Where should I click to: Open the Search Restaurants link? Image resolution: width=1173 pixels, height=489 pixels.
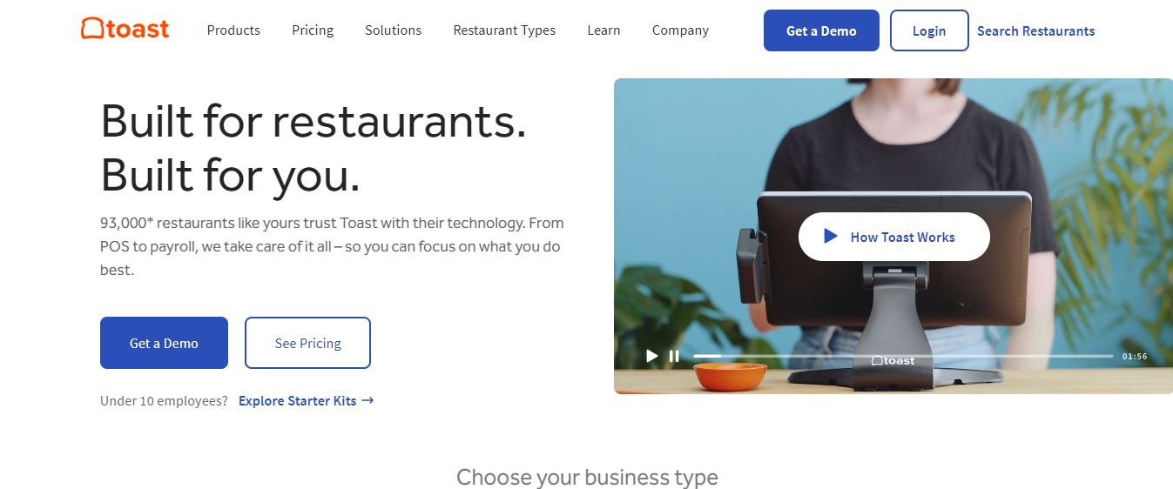[x=1035, y=30]
